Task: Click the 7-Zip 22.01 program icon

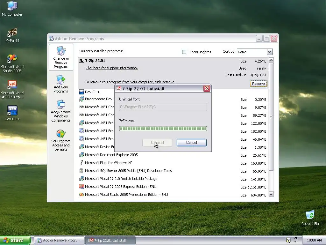Action: tap(81, 61)
